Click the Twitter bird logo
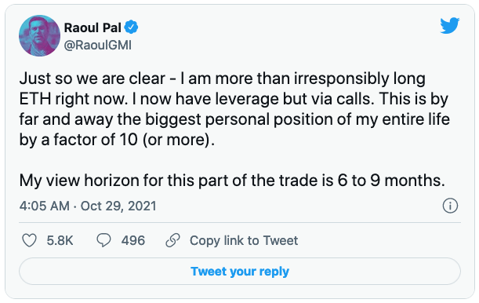Screen dimensions: 479x303 click(450, 25)
